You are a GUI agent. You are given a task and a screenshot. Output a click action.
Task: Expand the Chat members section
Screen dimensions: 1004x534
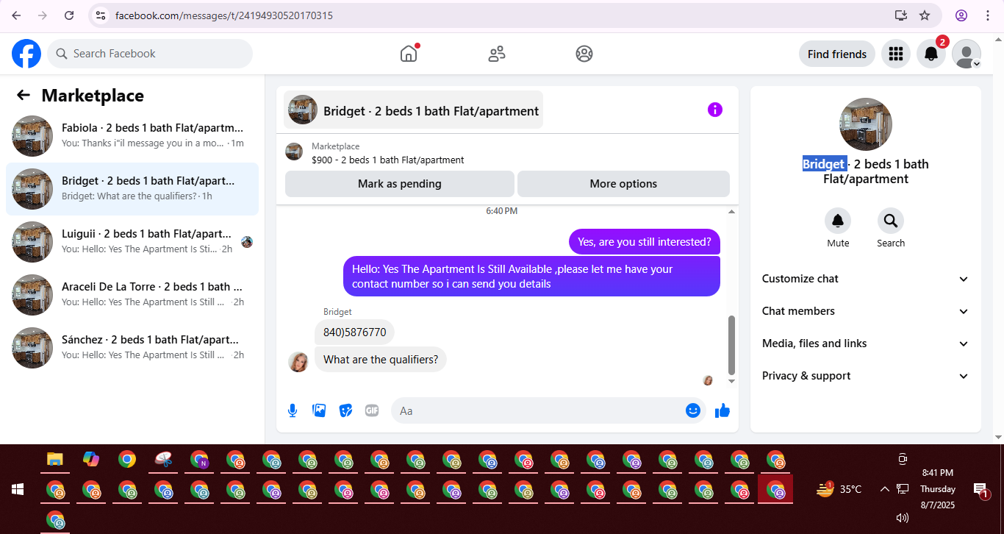tap(866, 311)
